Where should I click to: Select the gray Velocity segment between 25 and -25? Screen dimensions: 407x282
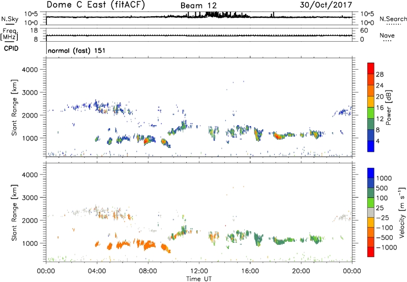371,212
